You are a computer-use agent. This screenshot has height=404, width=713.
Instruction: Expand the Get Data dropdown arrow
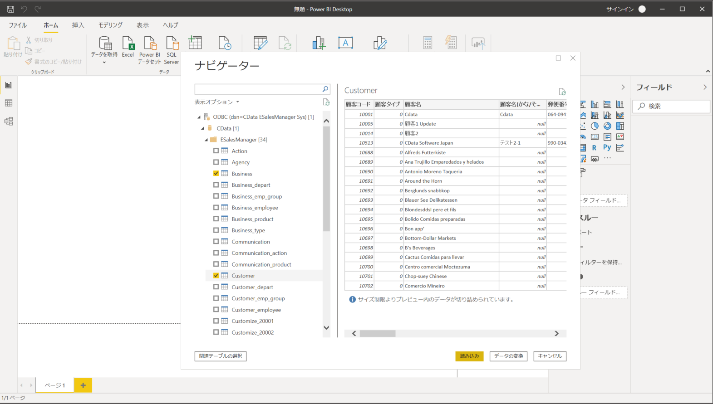104,63
